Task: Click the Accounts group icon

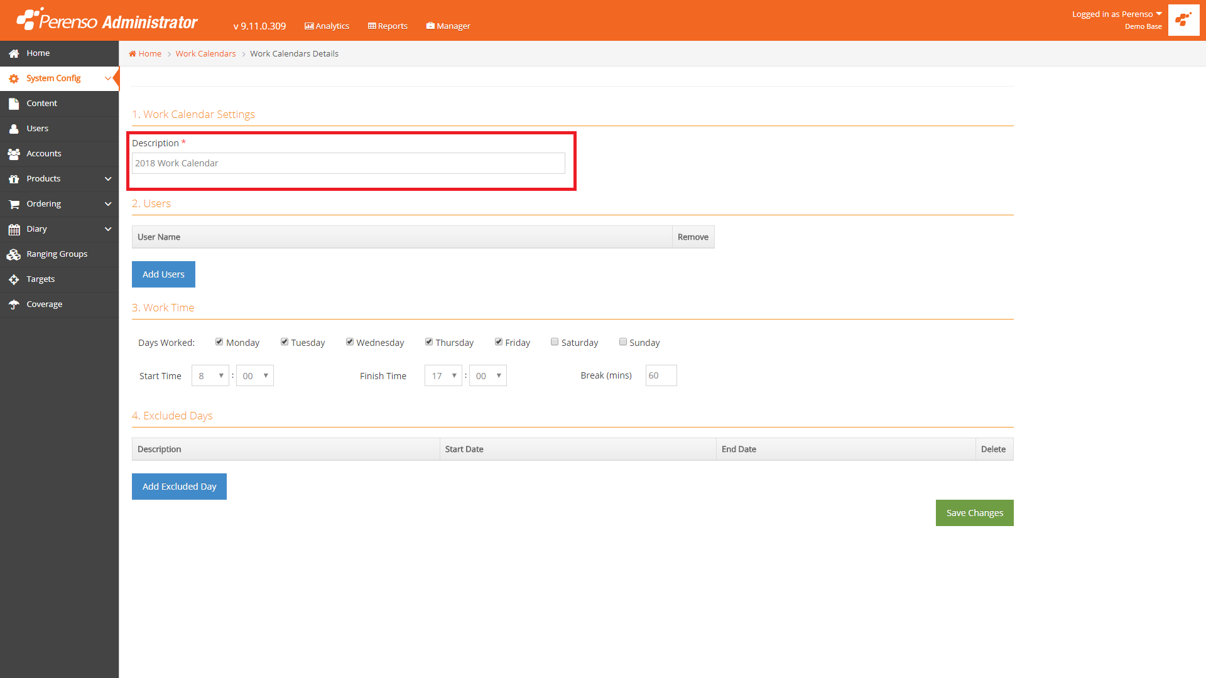Action: 14,154
